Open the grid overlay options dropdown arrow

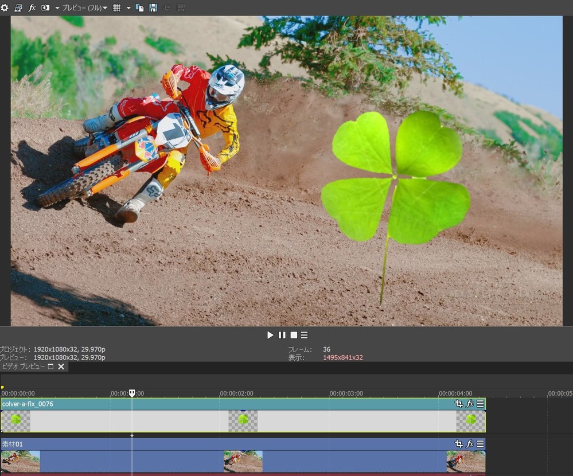pos(128,7)
